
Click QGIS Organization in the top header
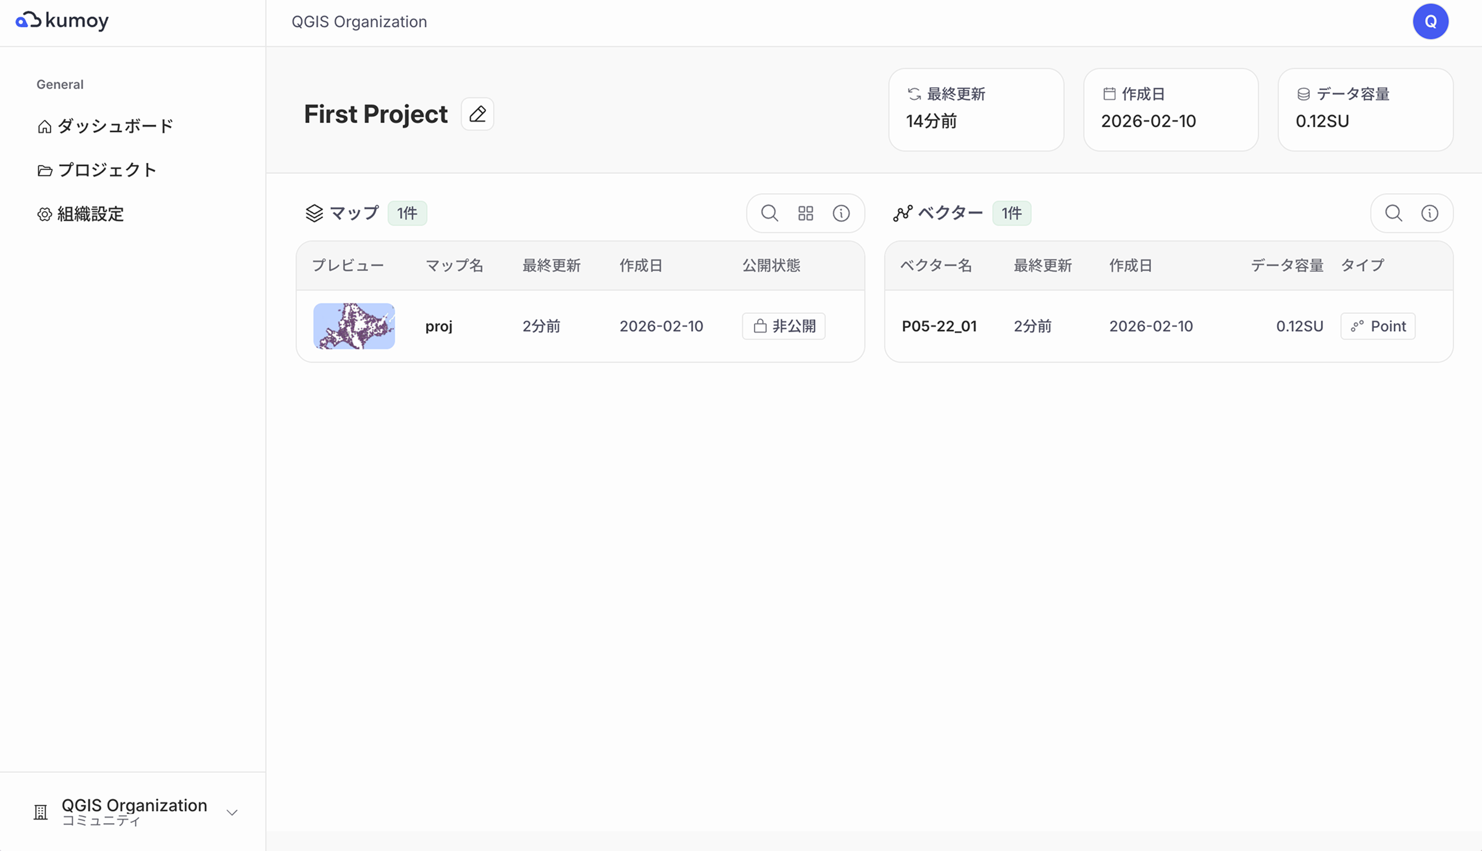pyautogui.click(x=359, y=22)
